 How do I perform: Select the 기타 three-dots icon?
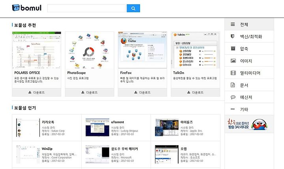pos(233,109)
